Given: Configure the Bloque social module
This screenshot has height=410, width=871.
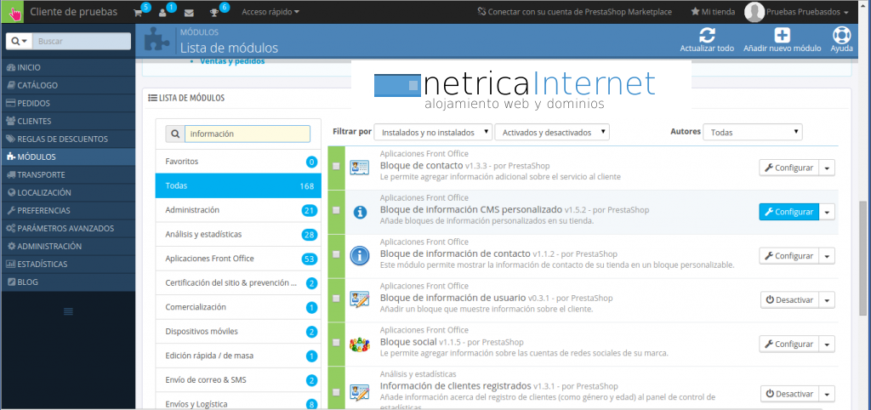Looking at the screenshot, I should tap(788, 344).
